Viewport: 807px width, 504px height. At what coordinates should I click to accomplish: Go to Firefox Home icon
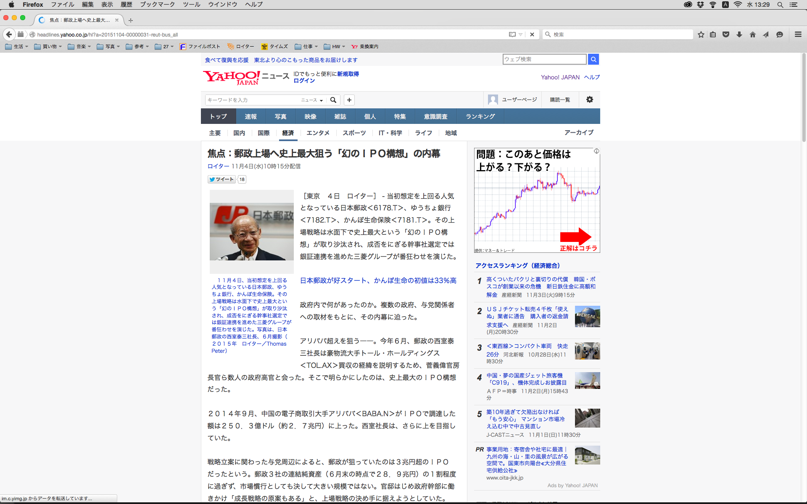(x=753, y=34)
